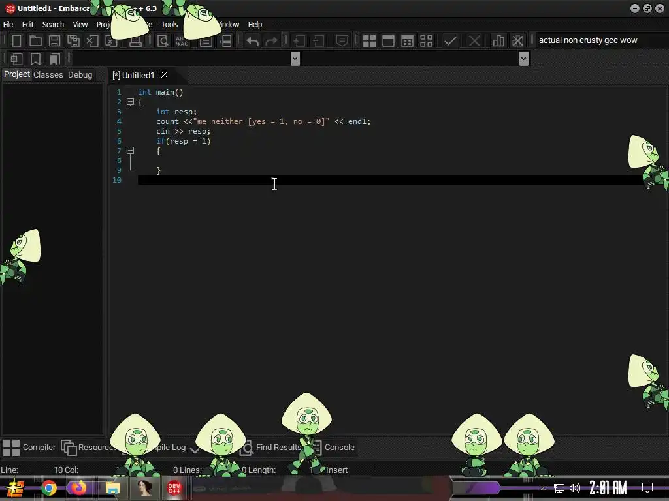Screen dimensions: 669x501
Task: Compile the program with four-squares icon
Action: click(369, 41)
